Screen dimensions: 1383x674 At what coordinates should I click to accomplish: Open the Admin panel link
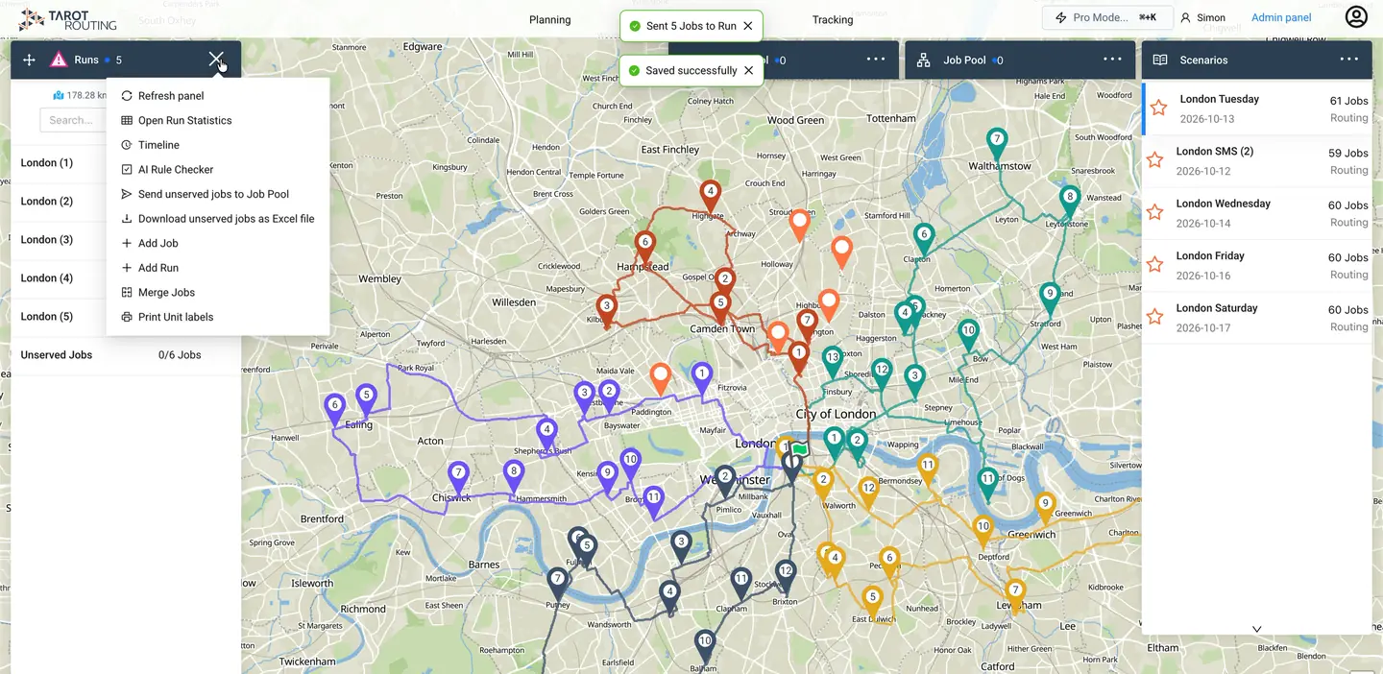tap(1281, 17)
